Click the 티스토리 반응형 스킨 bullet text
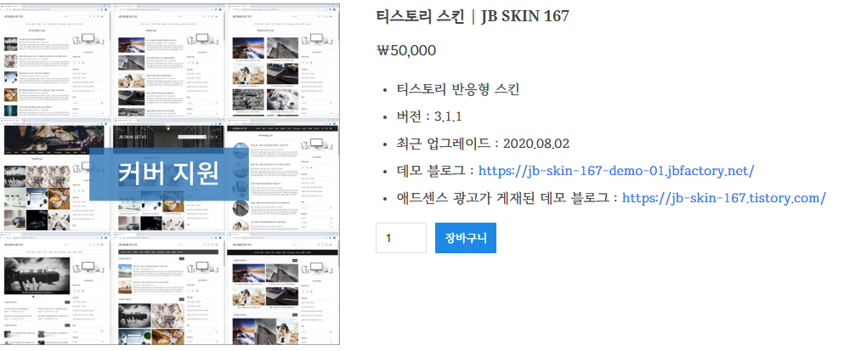Image resolution: width=844 pixels, height=351 pixels. (x=457, y=89)
